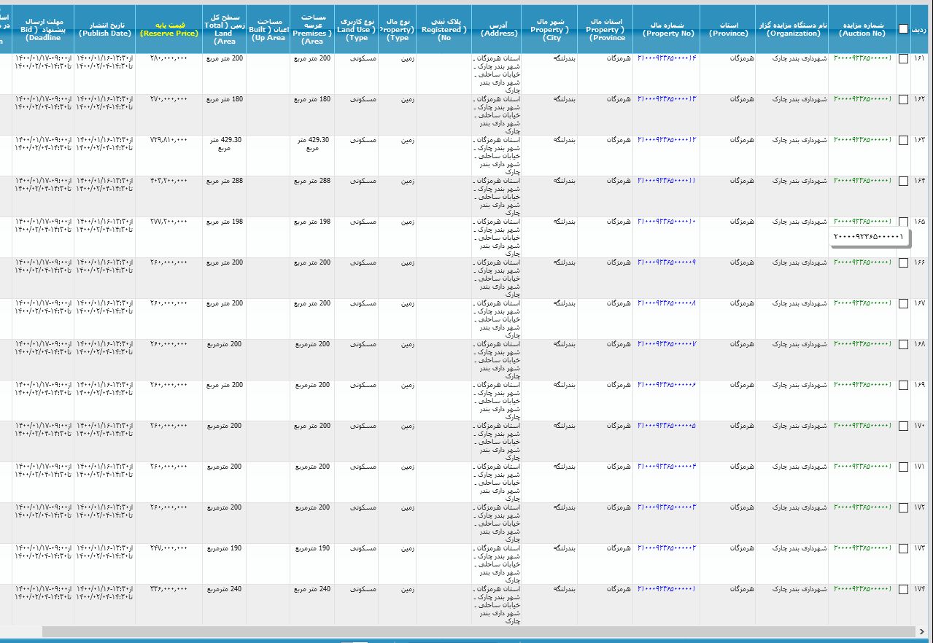The width and height of the screenshot is (933, 643).
Task: Open the property number link in row 174
Action: click(x=667, y=588)
